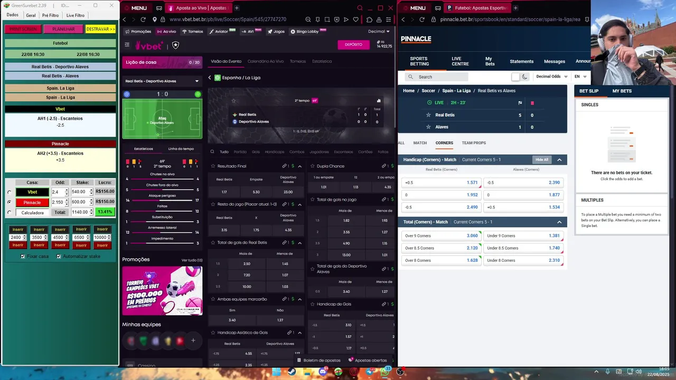Click the Over 8.5 Corners 2.120 odds
Viewport: 676px width, 380px height.
[x=441, y=248]
